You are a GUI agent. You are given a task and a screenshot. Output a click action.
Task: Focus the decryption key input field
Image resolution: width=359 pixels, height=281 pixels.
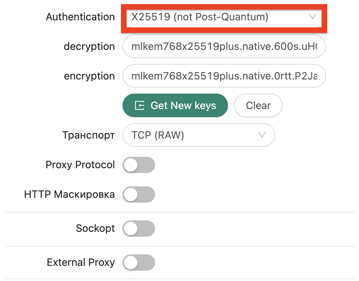[224, 47]
